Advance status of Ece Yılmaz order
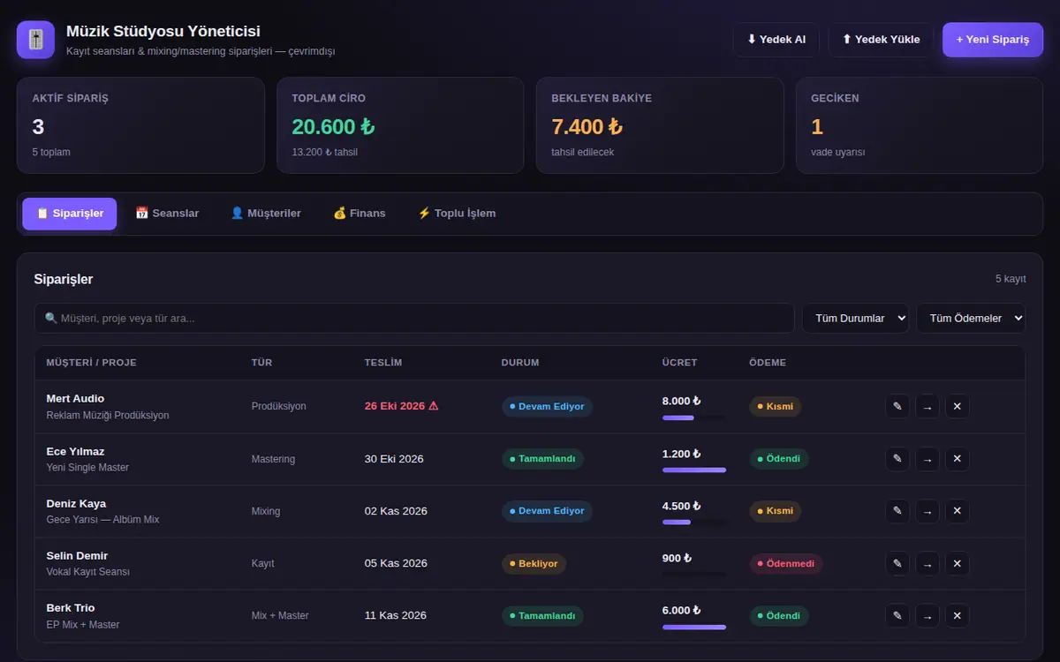Viewport: 1060px width, 662px height. pos(927,459)
